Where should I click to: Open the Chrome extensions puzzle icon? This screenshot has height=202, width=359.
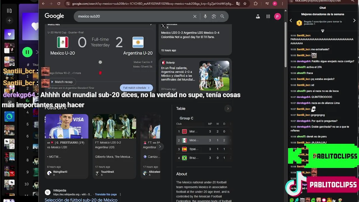tap(256, 4)
